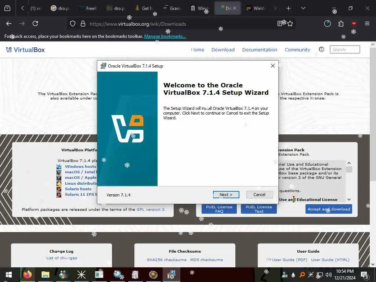Go back to the previous page
The width and height of the screenshot is (376, 282).
[9, 23]
